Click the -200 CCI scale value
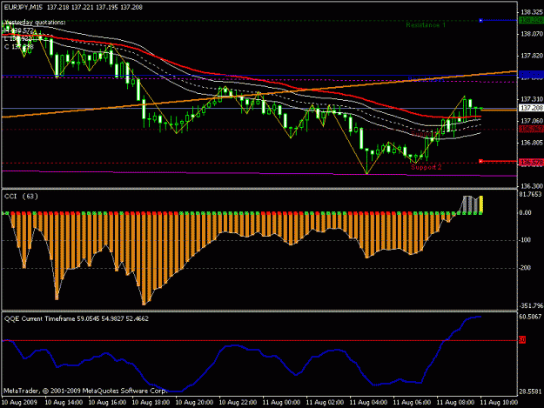The image size is (544, 408). coord(526,268)
